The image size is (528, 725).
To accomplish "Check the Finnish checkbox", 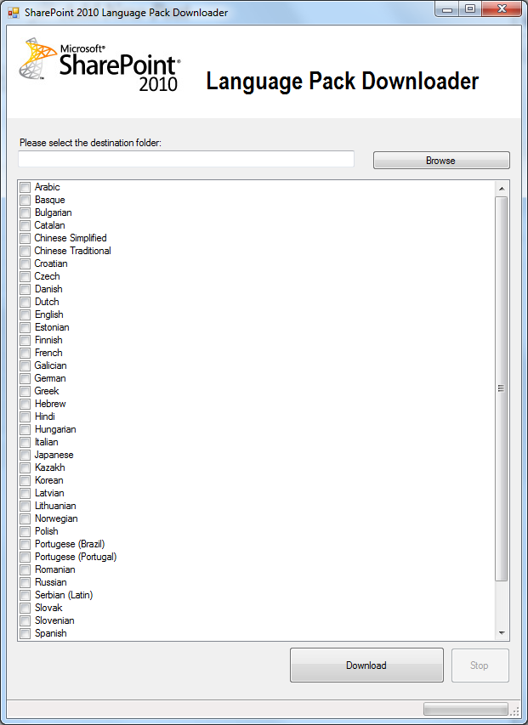I will click(x=26, y=340).
